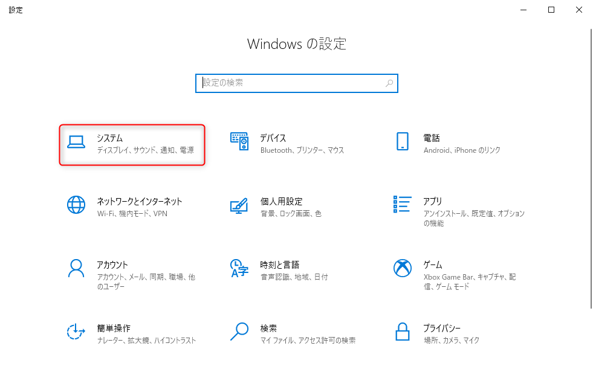Click the text 背景、ロック画面、色
This screenshot has height=372, width=593.
click(x=291, y=214)
